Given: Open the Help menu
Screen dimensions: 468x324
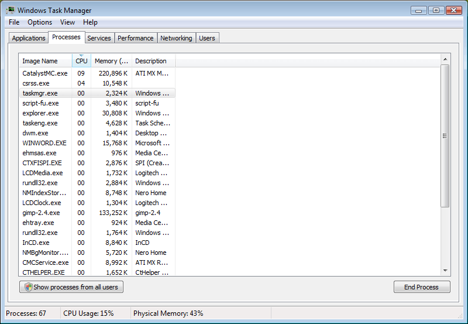Looking at the screenshot, I should point(90,22).
